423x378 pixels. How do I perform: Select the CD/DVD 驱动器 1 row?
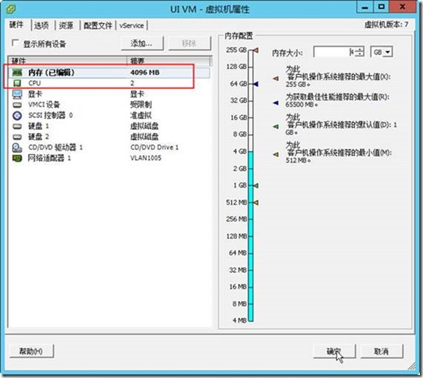109,147
